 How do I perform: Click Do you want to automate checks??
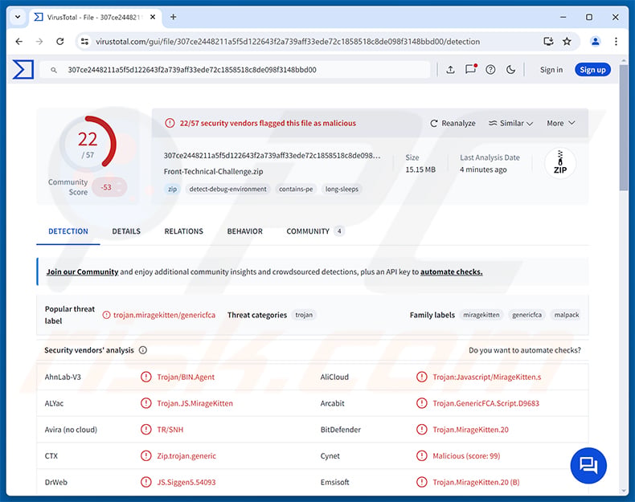(x=524, y=350)
